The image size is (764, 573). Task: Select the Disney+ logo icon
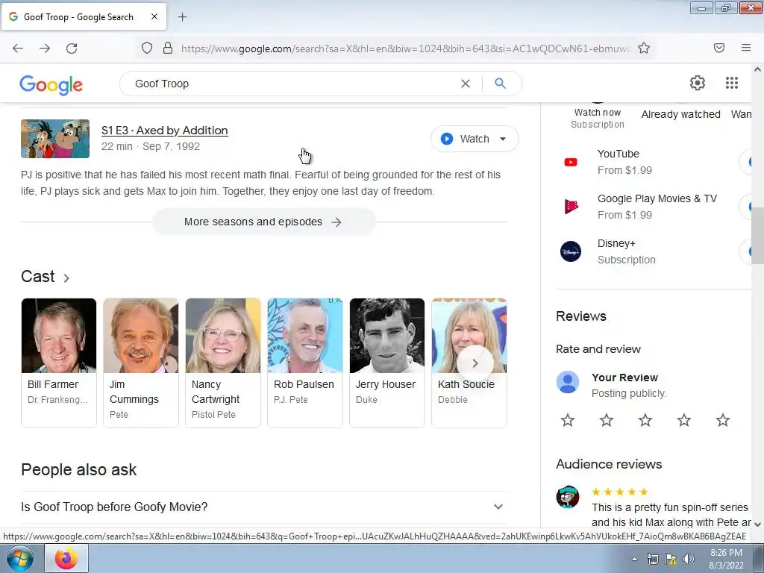point(571,251)
